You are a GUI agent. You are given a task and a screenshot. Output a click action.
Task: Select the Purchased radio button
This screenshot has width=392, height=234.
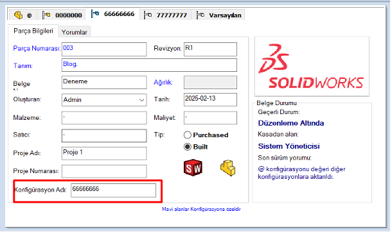[188, 135]
